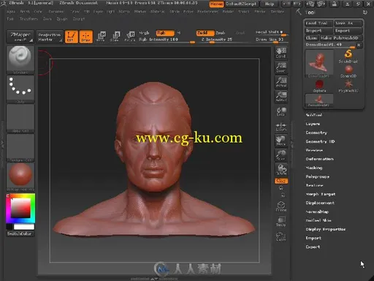Toggle the Frame polyframe icon
Viewport: 374px width, 281px height.
[x=281, y=206]
